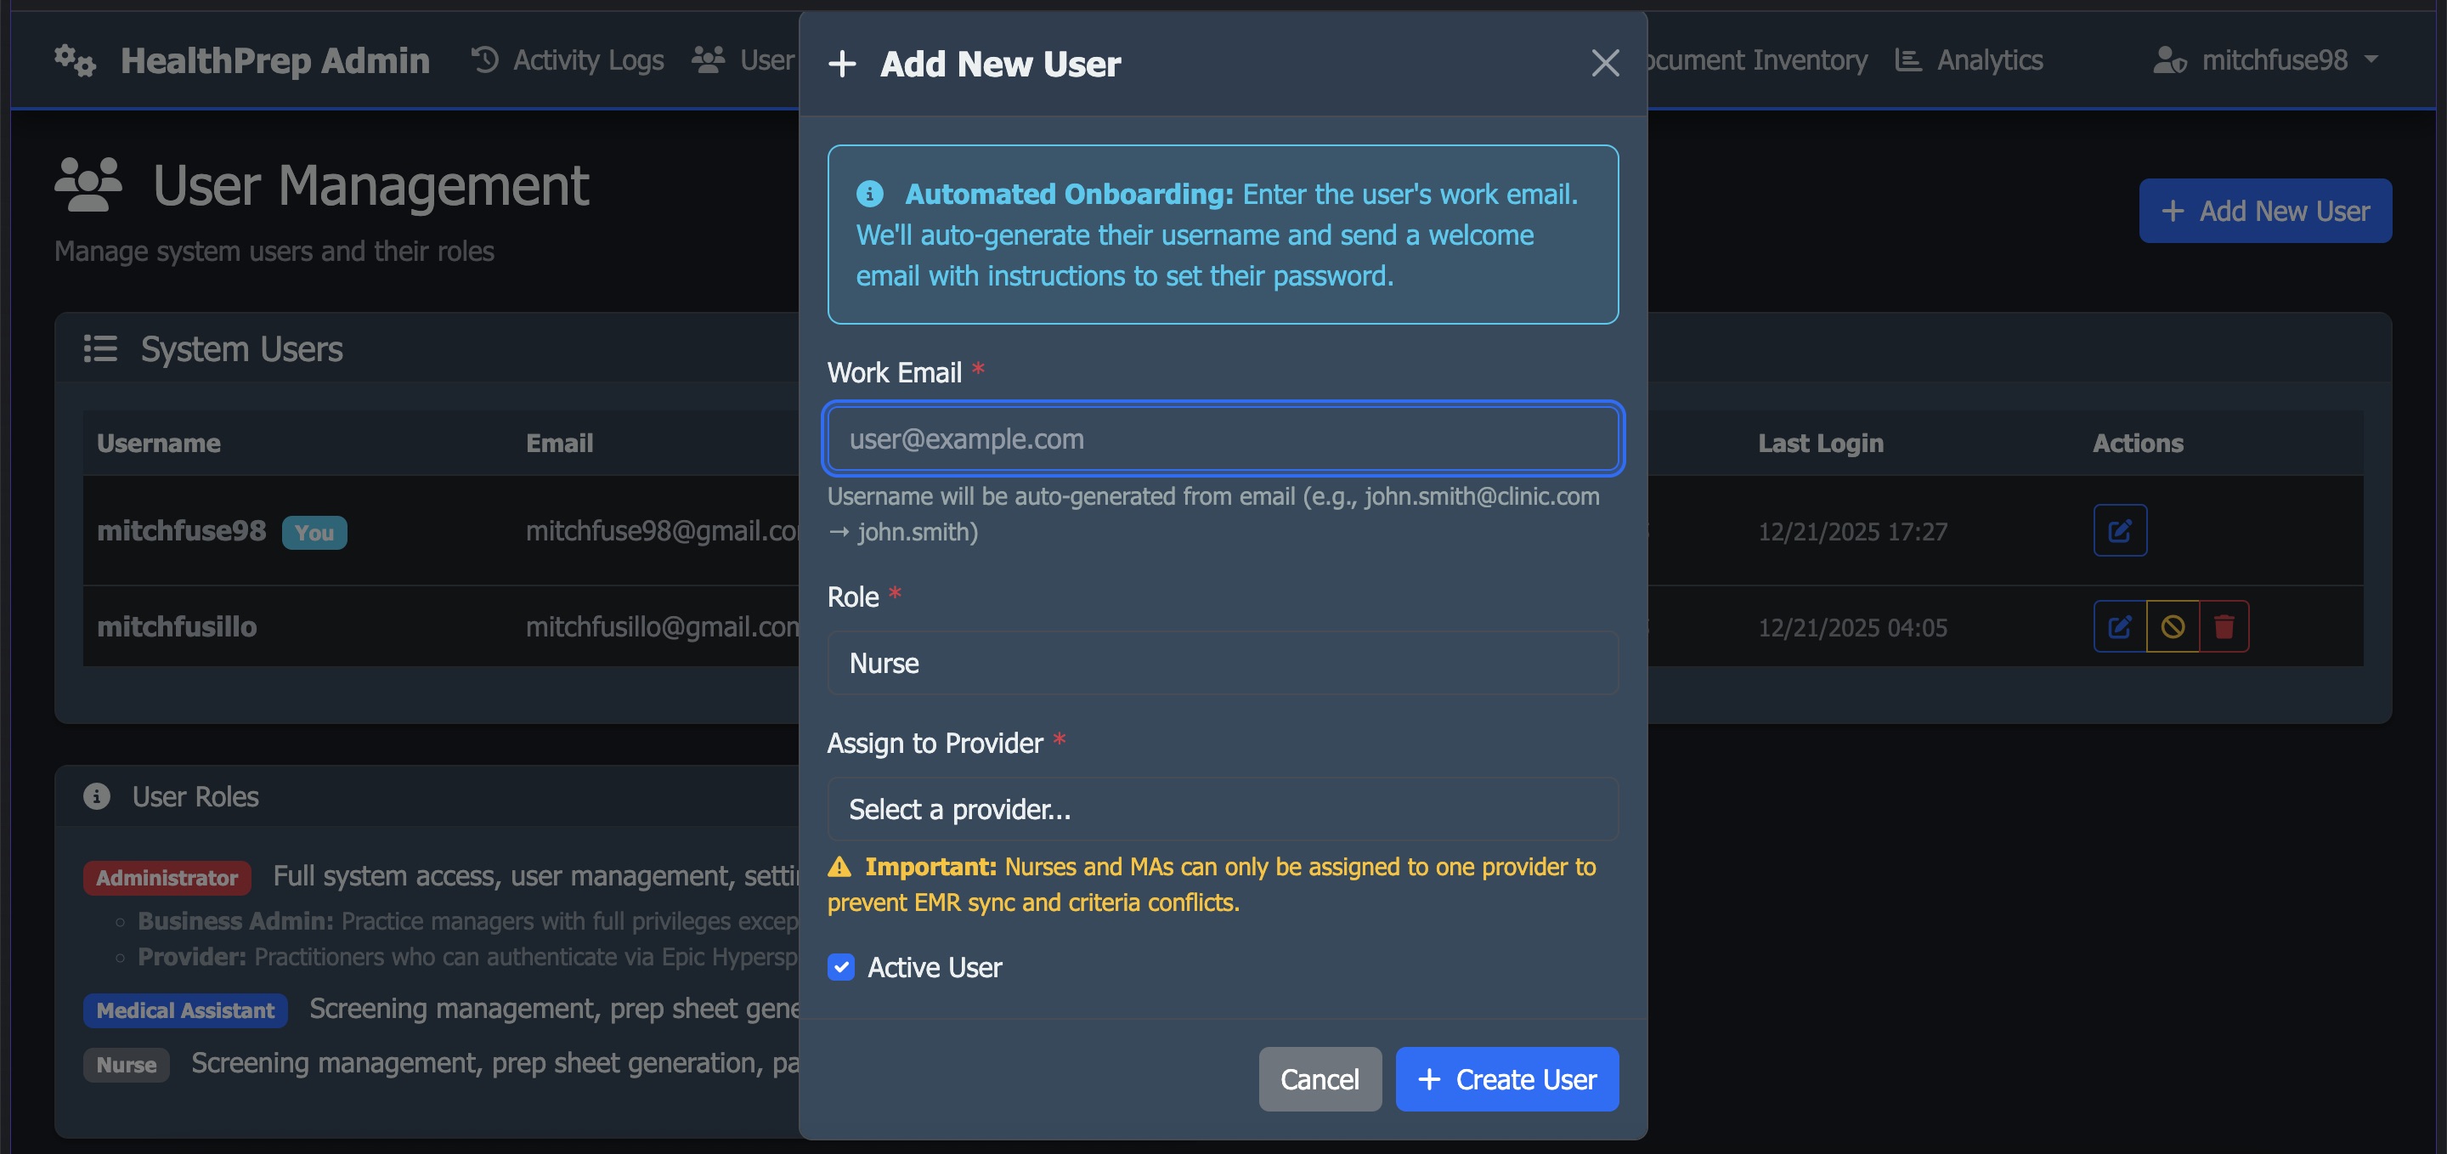Click the delete trash icon for mitchfusillo

pos(2226,626)
